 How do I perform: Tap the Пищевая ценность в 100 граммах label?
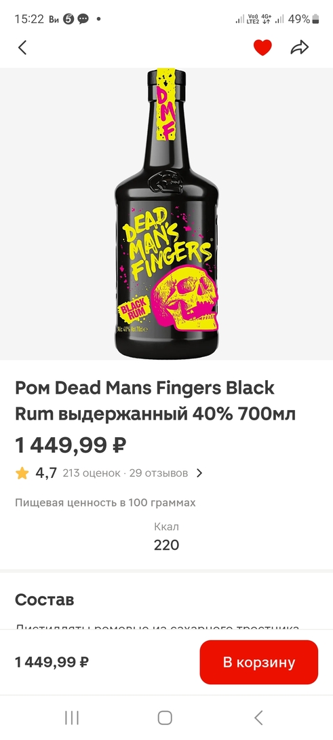tap(105, 502)
